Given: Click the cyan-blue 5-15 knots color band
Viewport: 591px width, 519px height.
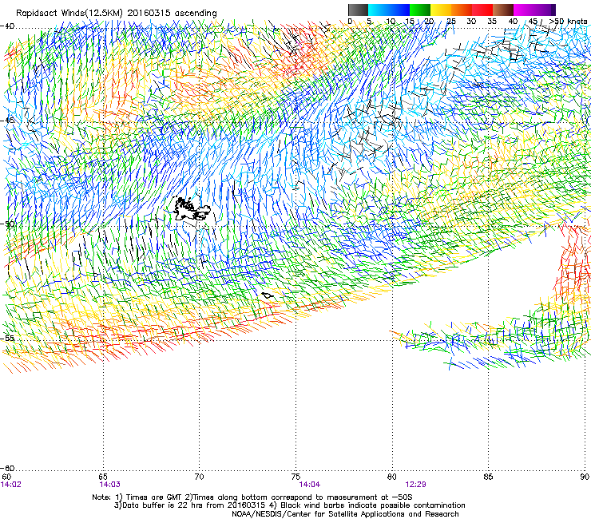Looking at the screenshot, I should [x=389, y=10].
